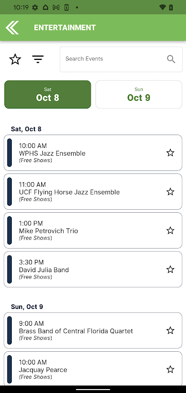
Task: Open the filter options icon
Action: click(x=38, y=59)
